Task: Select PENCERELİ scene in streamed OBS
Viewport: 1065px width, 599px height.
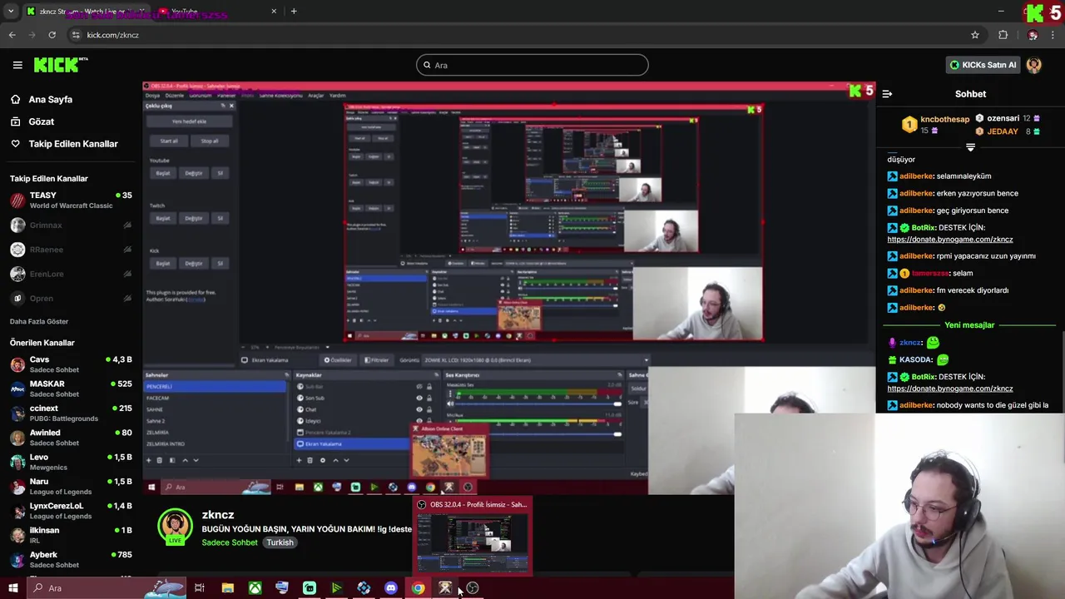Action: point(215,387)
